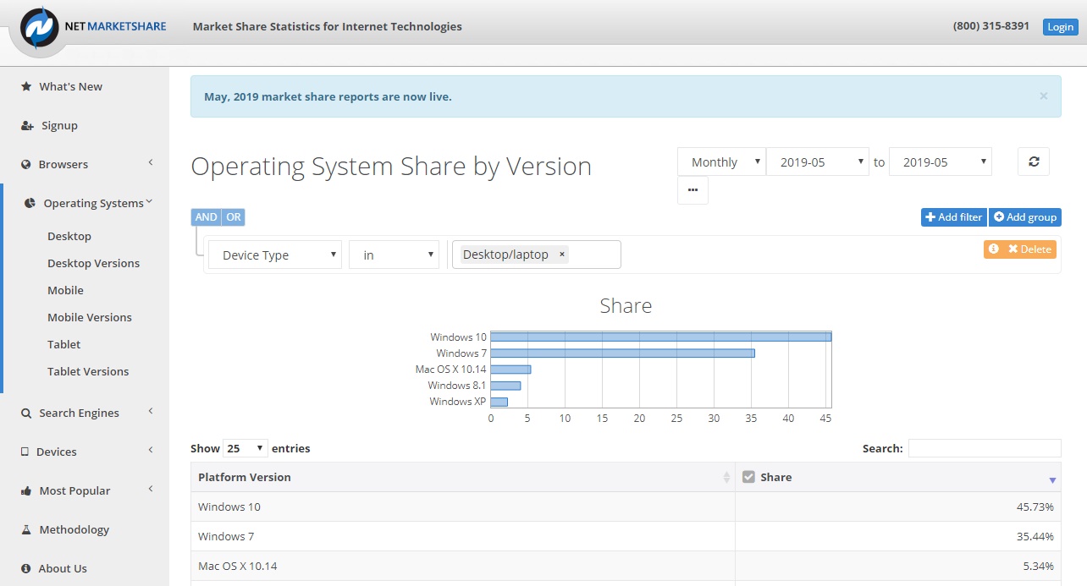1087x586 pixels.
Task: Click the flask icon beside Methodology
Action: (x=26, y=529)
